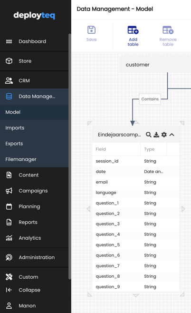The image size is (191, 313).
Task: Click the Remove table icon
Action: 168,30
